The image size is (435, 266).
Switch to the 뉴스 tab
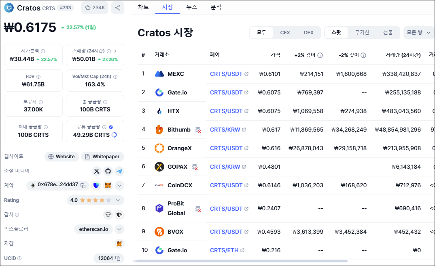(x=192, y=7)
